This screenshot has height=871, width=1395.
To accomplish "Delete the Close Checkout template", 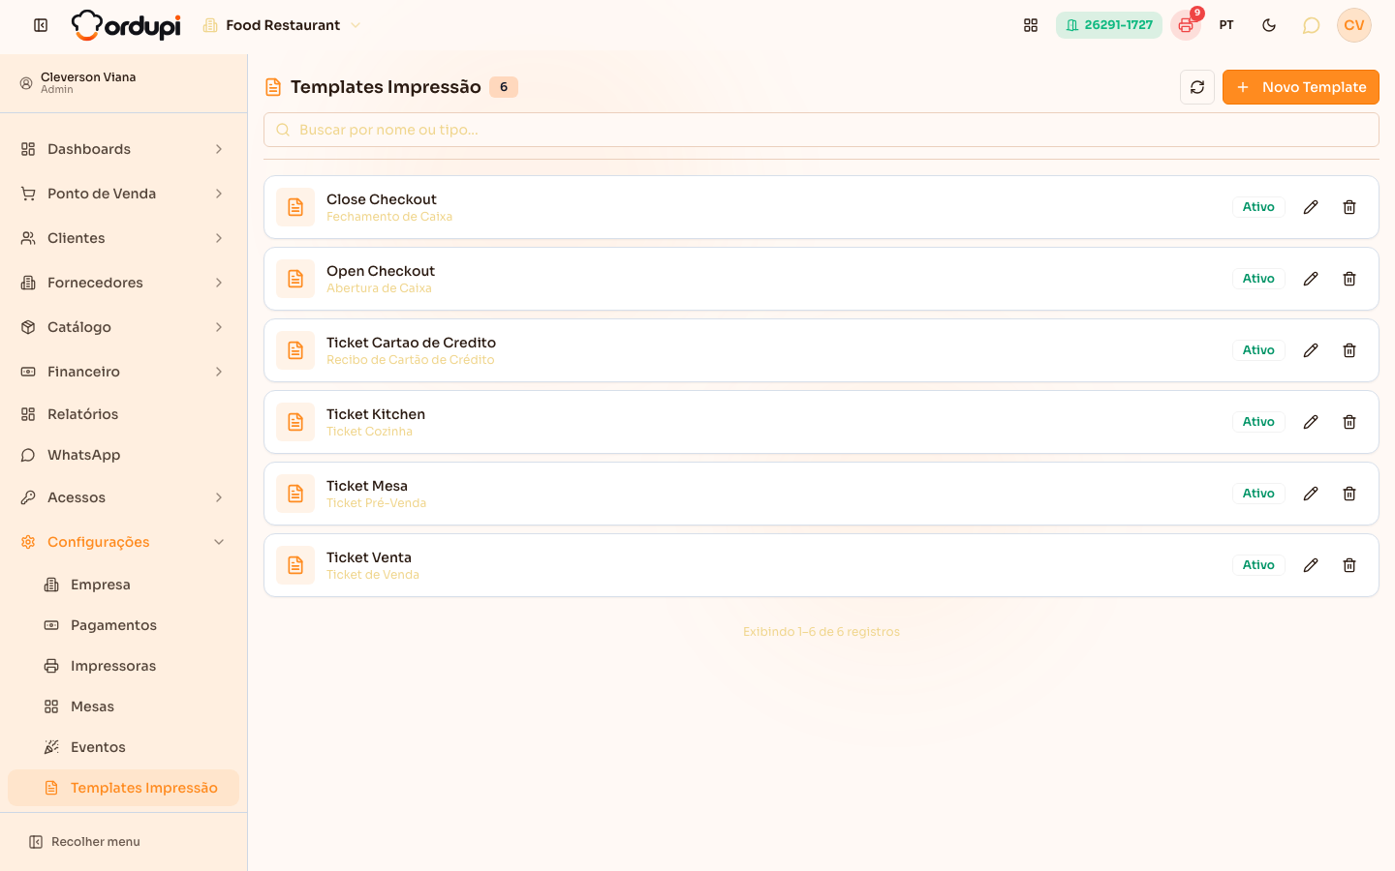I will 1349,207.
